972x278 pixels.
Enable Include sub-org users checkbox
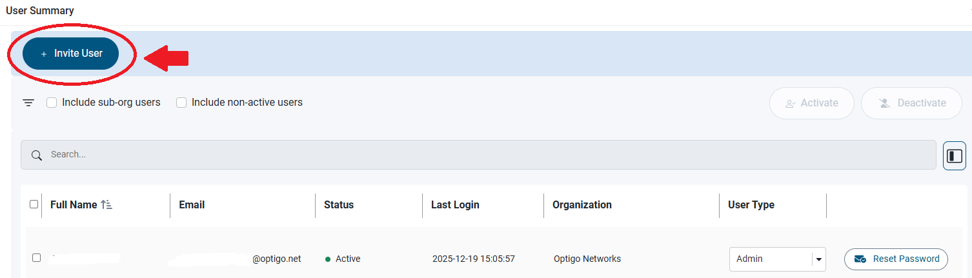point(52,103)
